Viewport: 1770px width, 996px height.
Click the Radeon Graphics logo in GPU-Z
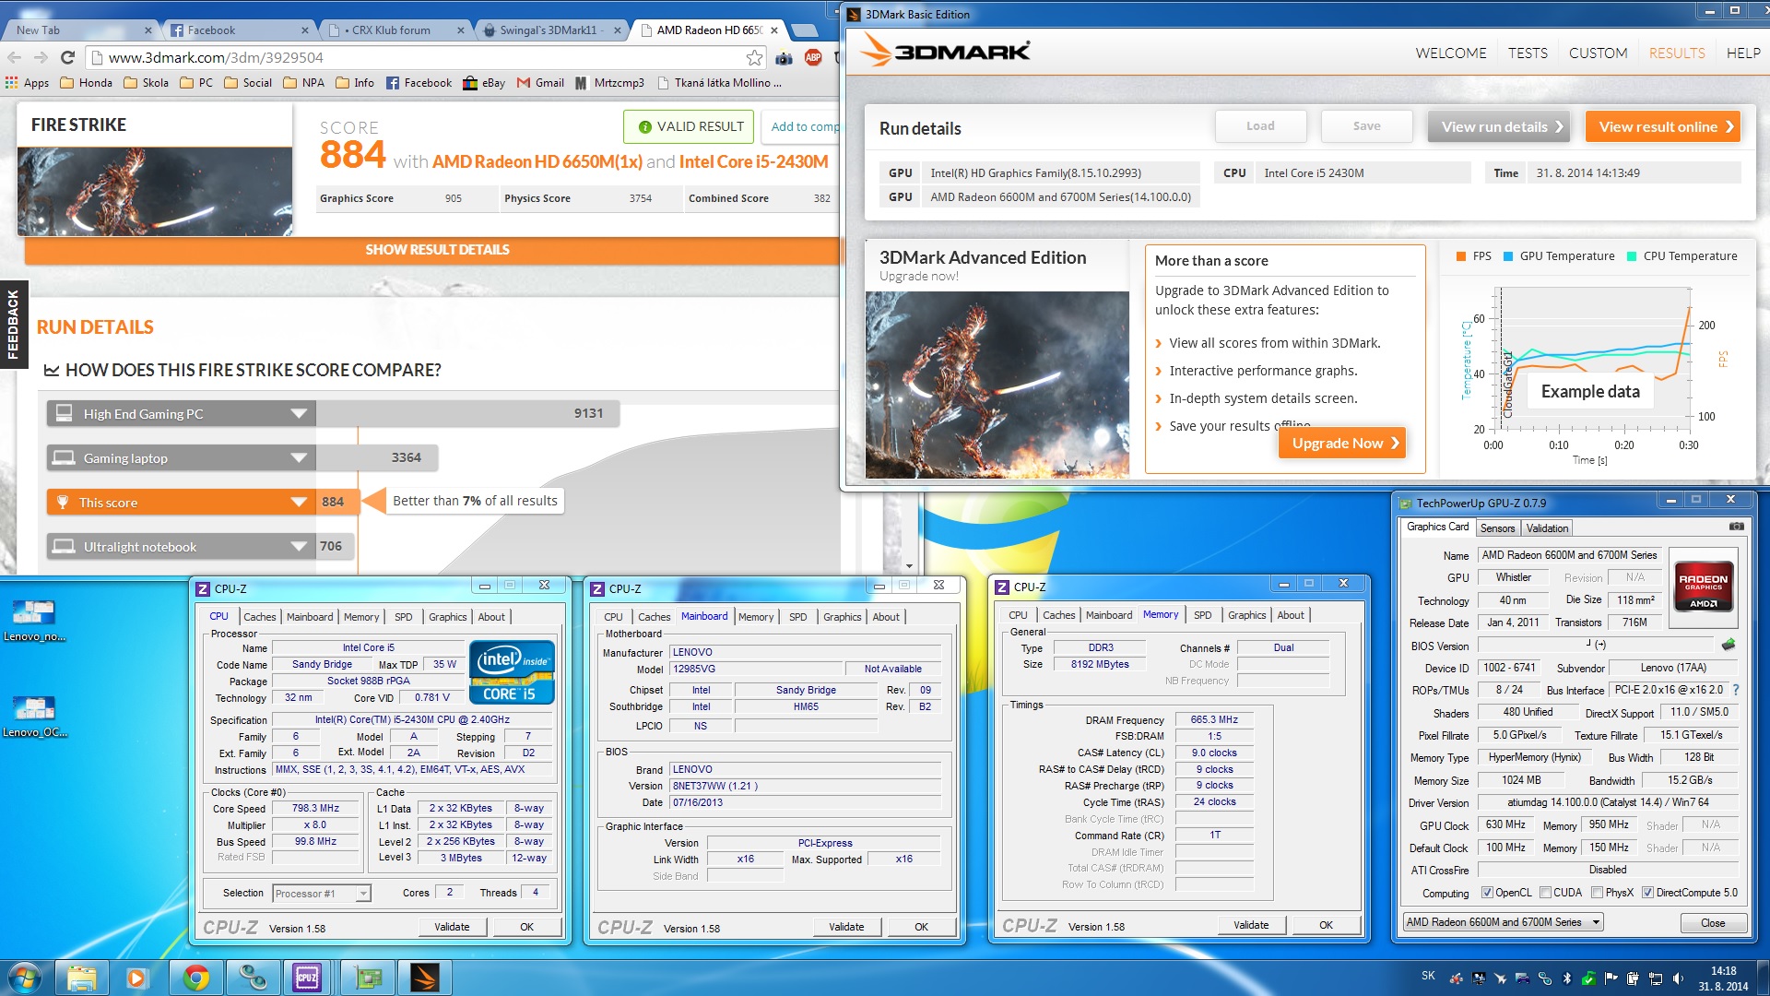pyautogui.click(x=1703, y=586)
